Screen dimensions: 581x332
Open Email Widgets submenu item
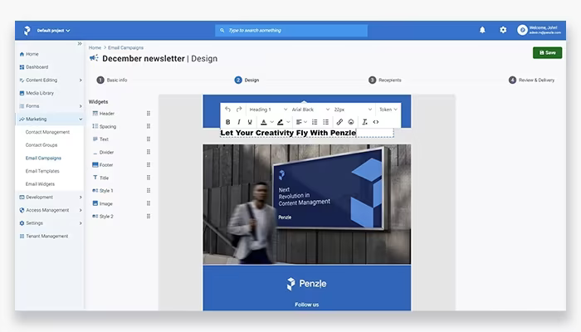(40, 183)
